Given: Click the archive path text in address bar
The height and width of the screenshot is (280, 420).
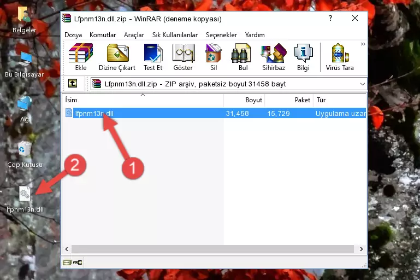Looking at the screenshot, I should [196, 84].
